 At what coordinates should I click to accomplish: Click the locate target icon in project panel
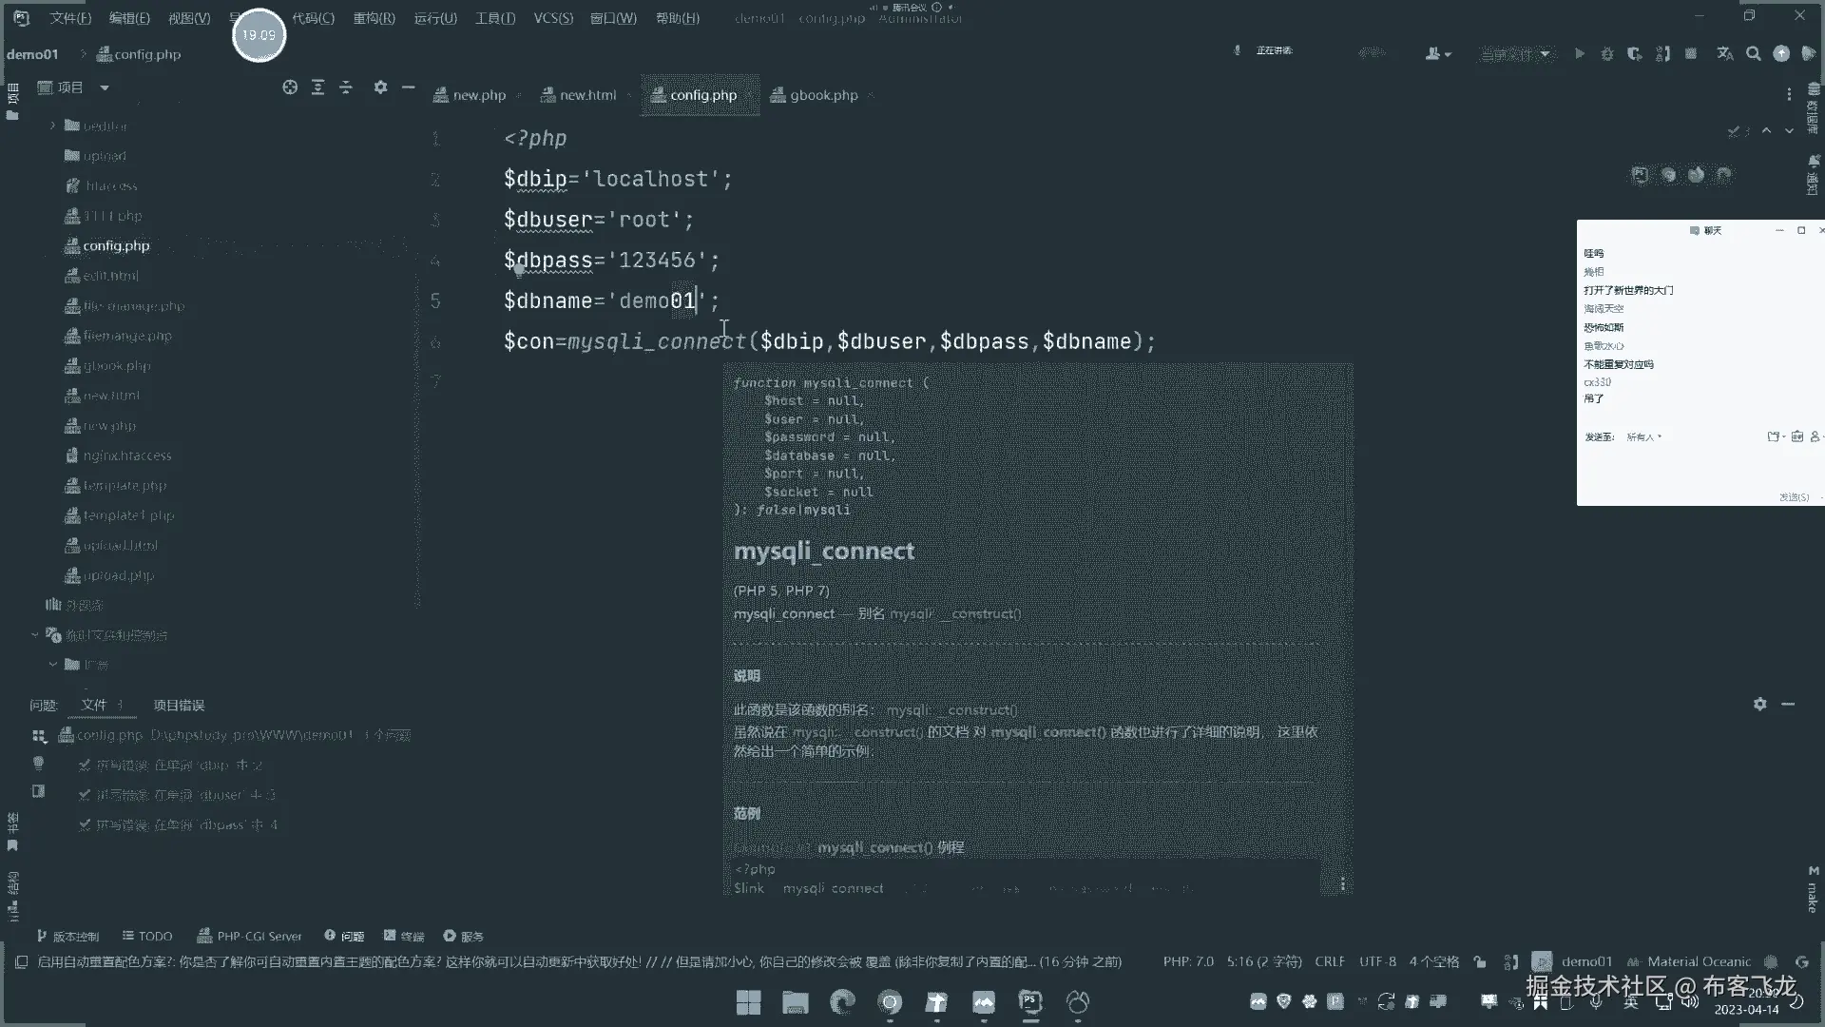290,87
